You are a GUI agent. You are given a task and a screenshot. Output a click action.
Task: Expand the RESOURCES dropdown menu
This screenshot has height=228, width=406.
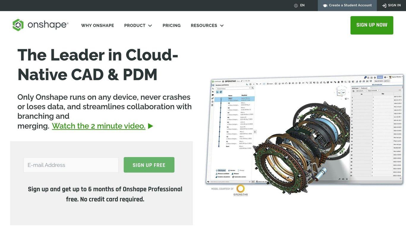pos(207,26)
